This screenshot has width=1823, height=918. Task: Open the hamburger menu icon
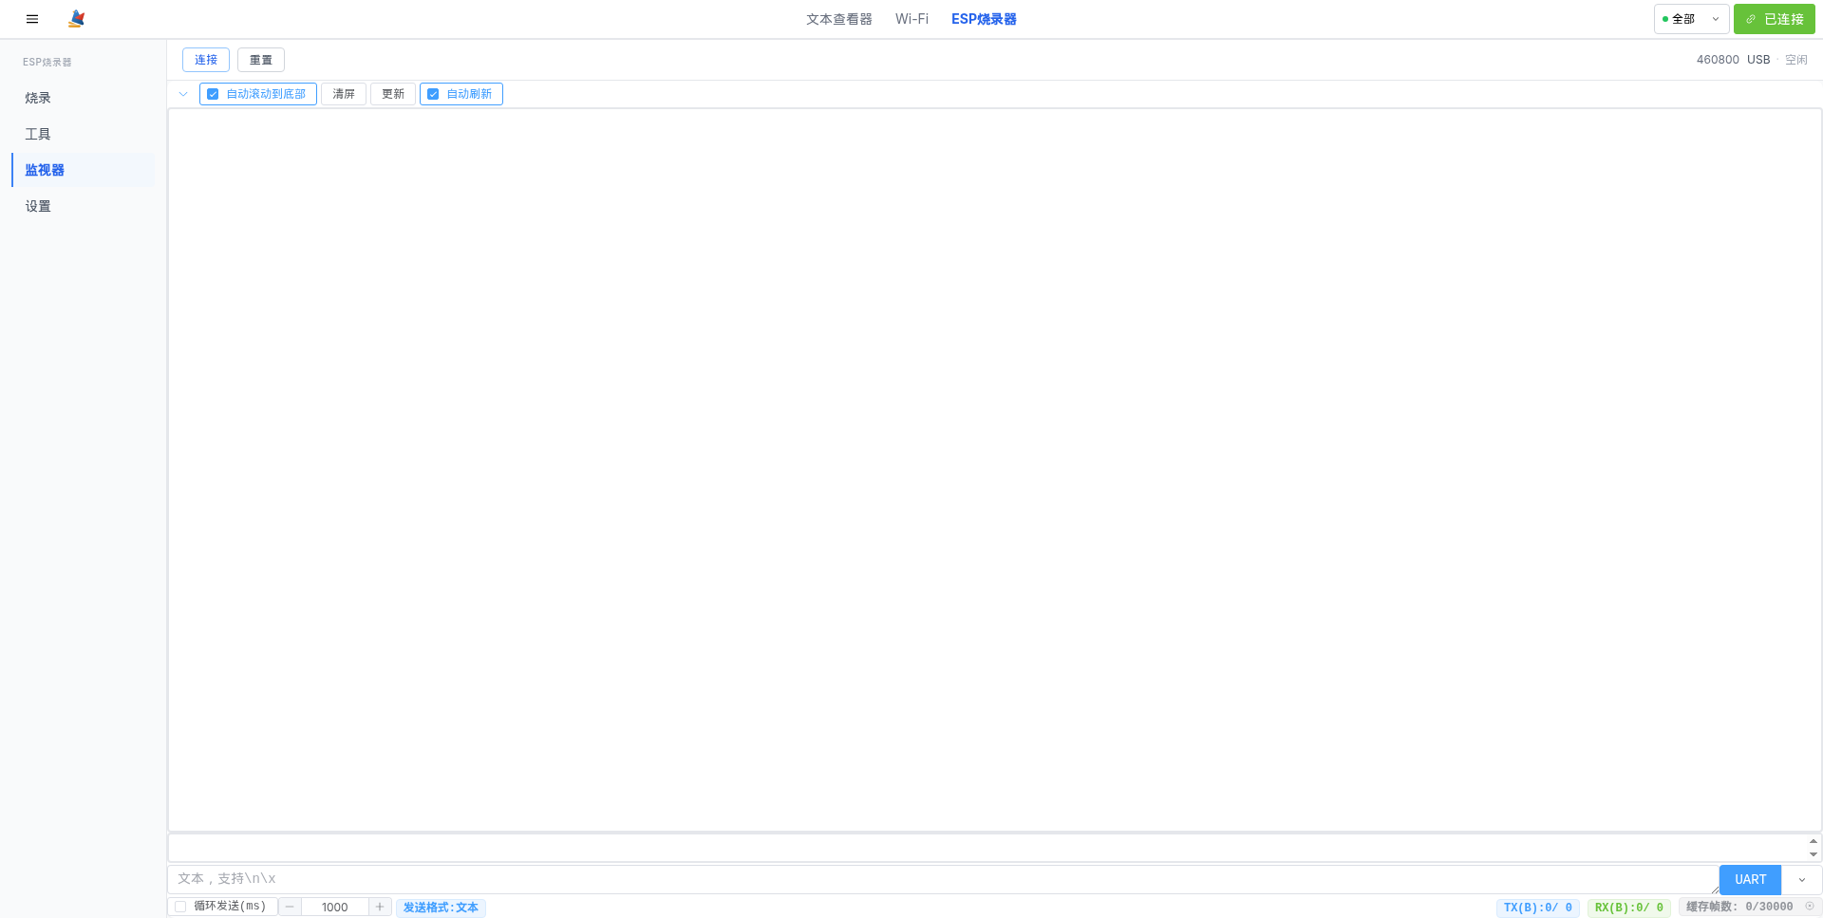(x=32, y=19)
